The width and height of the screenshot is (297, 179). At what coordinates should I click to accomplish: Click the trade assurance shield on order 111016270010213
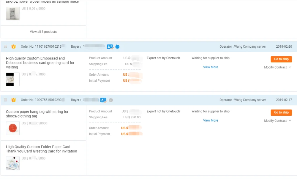pos(13,46)
